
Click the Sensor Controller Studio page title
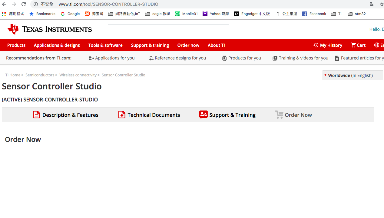(52, 86)
